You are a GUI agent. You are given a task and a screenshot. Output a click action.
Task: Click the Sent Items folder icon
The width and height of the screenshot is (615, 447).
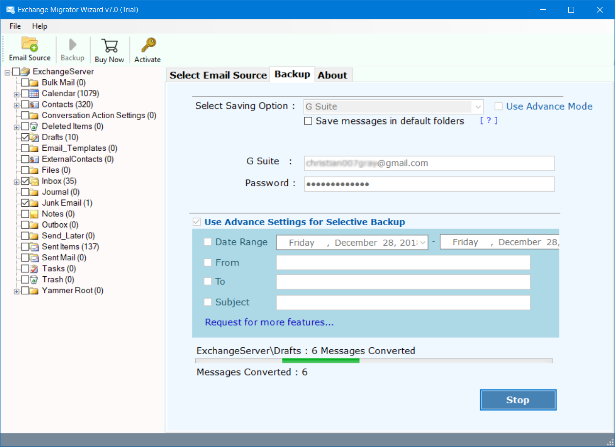34,247
